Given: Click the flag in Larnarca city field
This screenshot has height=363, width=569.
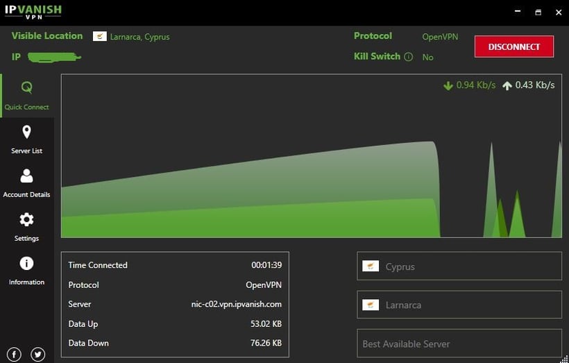Looking at the screenshot, I should (x=371, y=305).
